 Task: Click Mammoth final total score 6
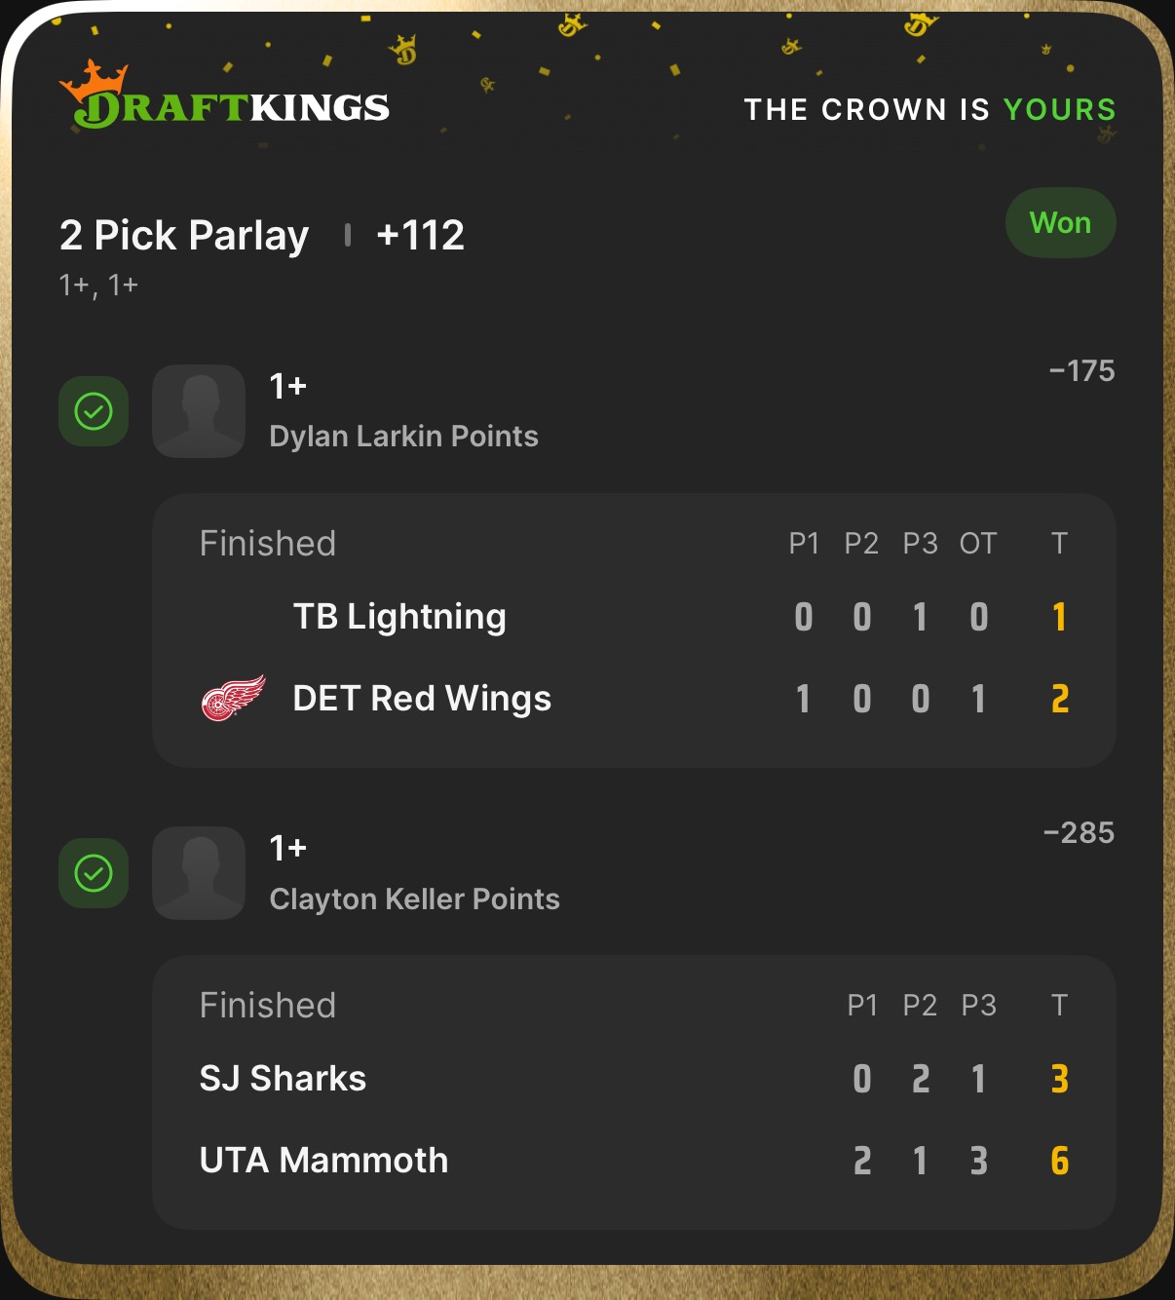(x=1060, y=1161)
